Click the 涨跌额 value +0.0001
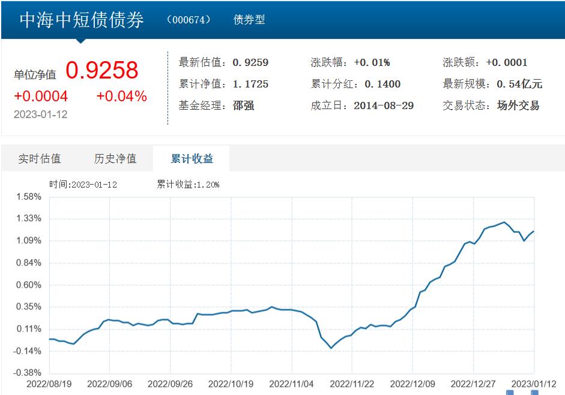This screenshot has height=395, width=565. pyautogui.click(x=507, y=62)
